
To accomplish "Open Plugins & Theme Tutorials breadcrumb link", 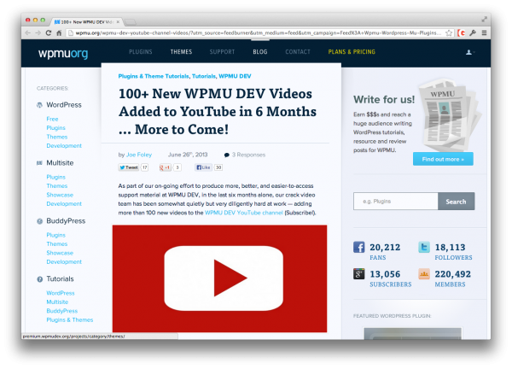I will coord(154,76).
